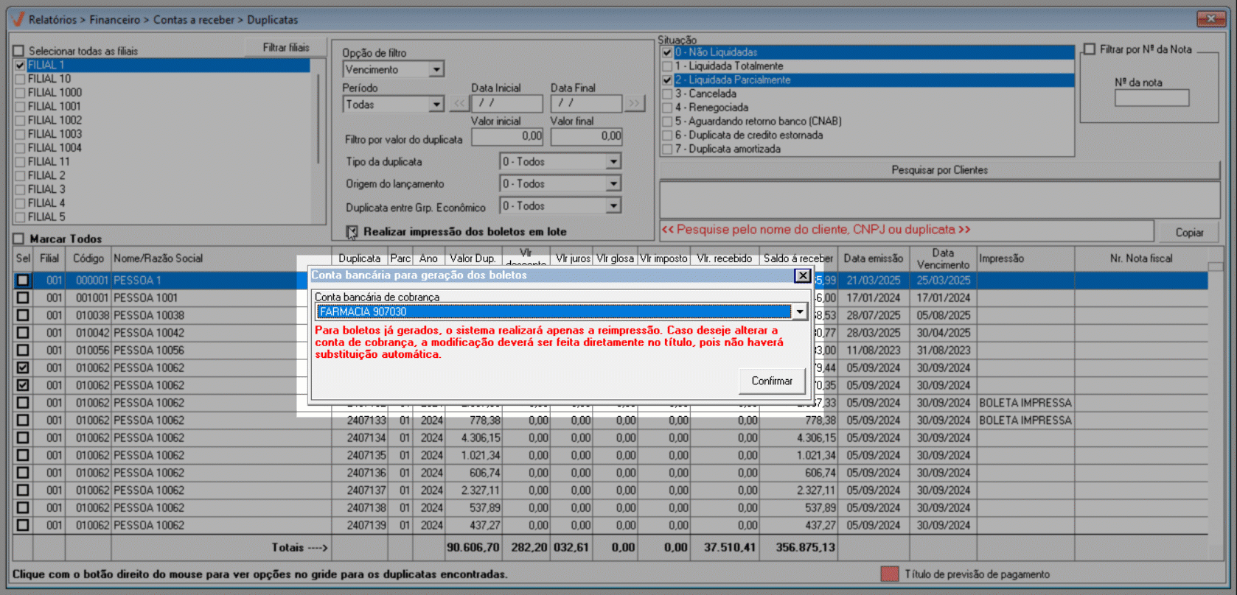
Task: Enable Filtrar por Nº da Nota
Action: pyautogui.click(x=1090, y=49)
